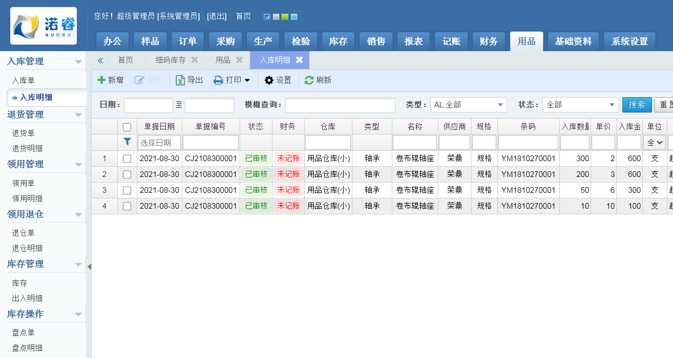Screen dimensions: 673x358
Task: Click the filter funnel icon in the table
Action: click(127, 141)
